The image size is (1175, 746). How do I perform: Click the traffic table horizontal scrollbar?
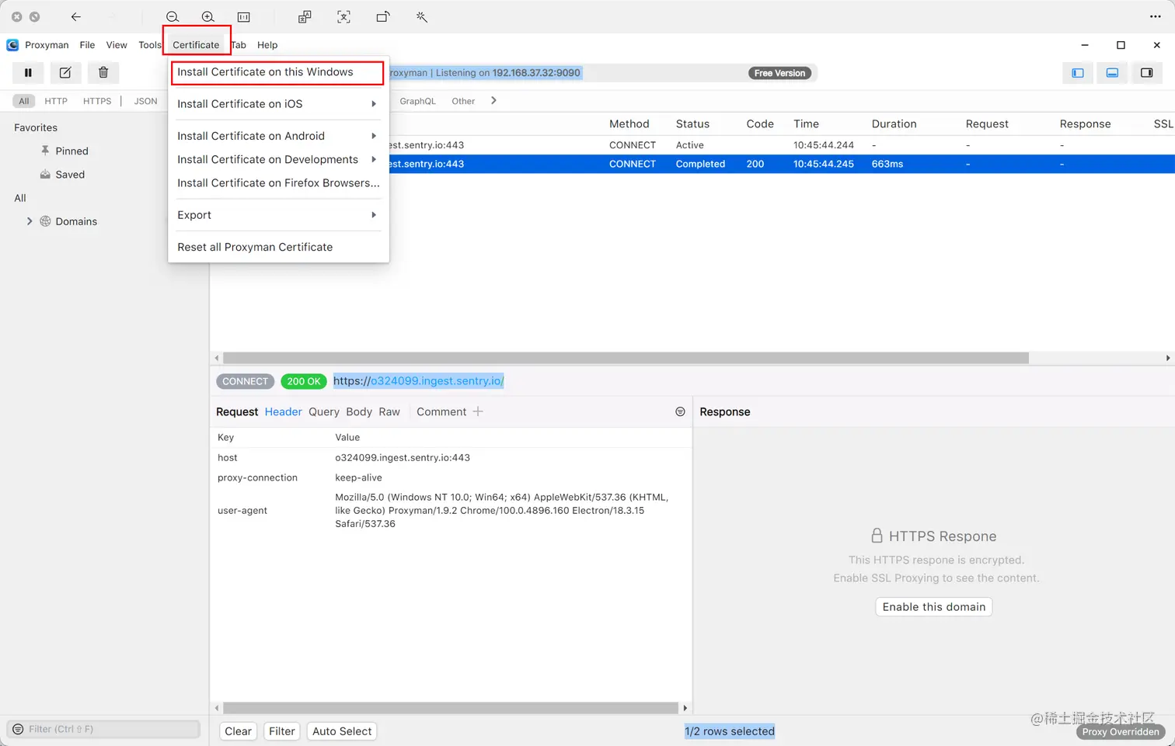[x=626, y=358]
